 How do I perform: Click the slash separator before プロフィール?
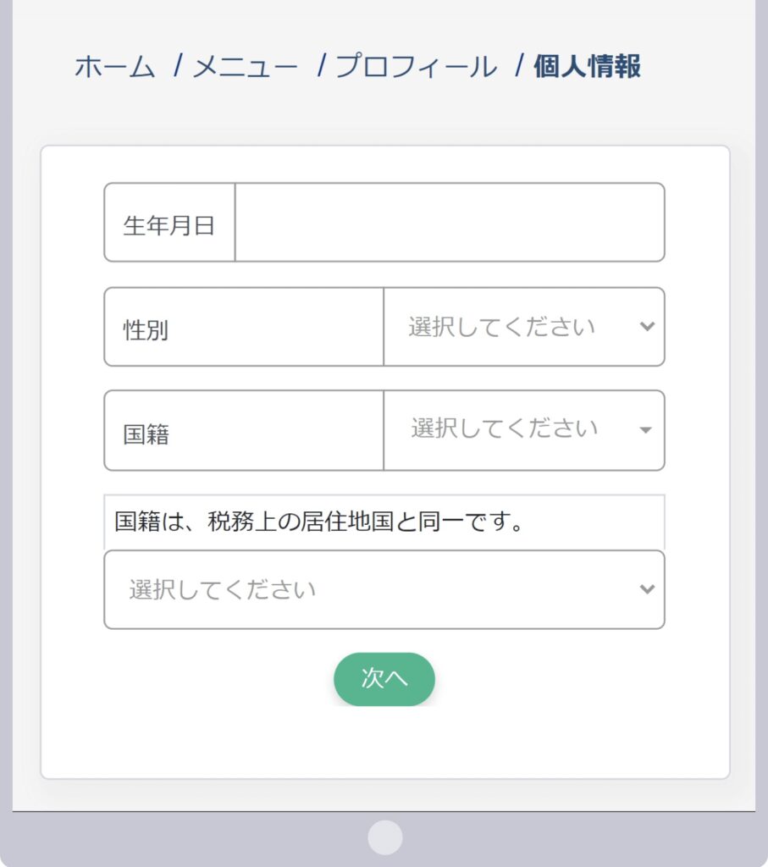pyautogui.click(x=321, y=66)
